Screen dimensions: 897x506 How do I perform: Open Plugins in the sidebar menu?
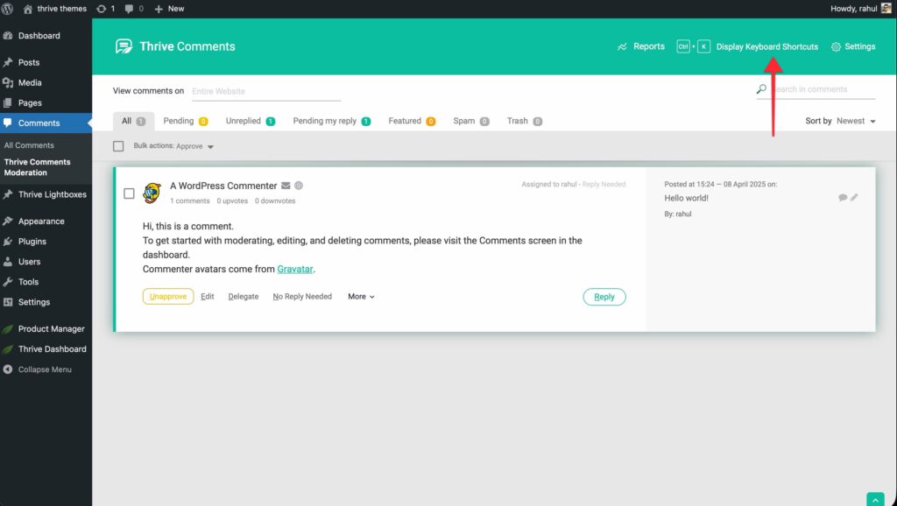[32, 242]
